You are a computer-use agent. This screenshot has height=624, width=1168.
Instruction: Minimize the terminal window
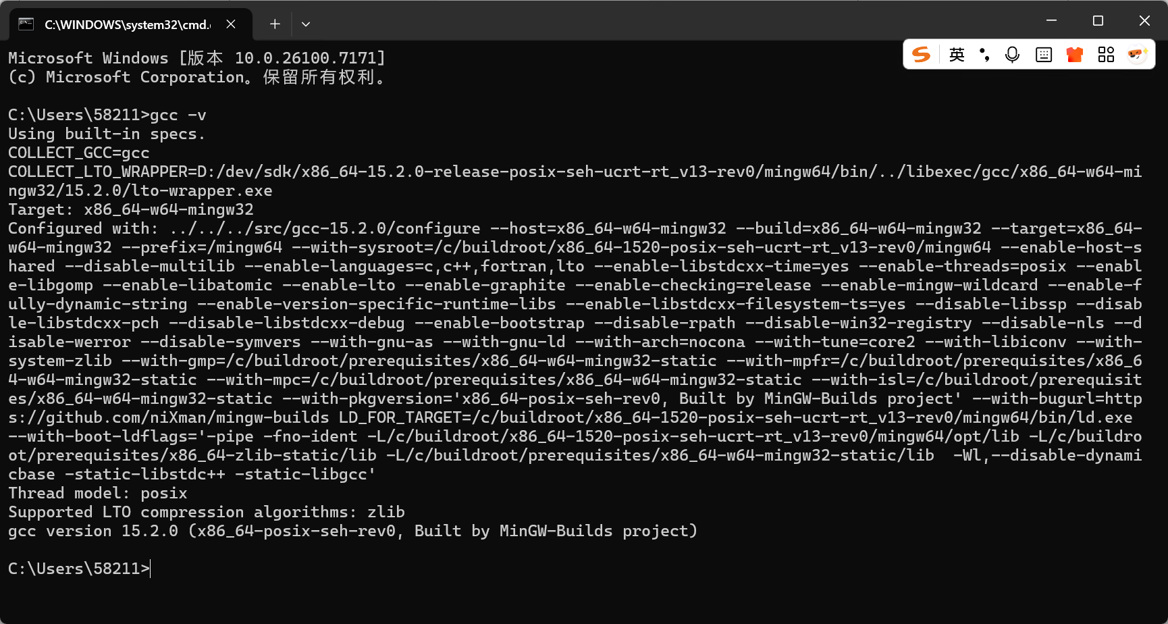(x=1051, y=20)
